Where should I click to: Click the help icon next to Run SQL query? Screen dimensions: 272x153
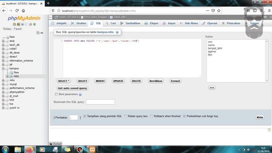tap(117, 32)
